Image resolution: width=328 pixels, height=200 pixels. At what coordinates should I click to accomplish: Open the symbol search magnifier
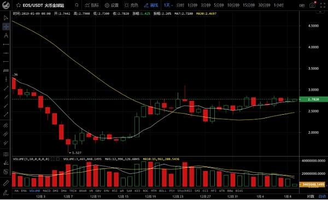tap(77, 5)
